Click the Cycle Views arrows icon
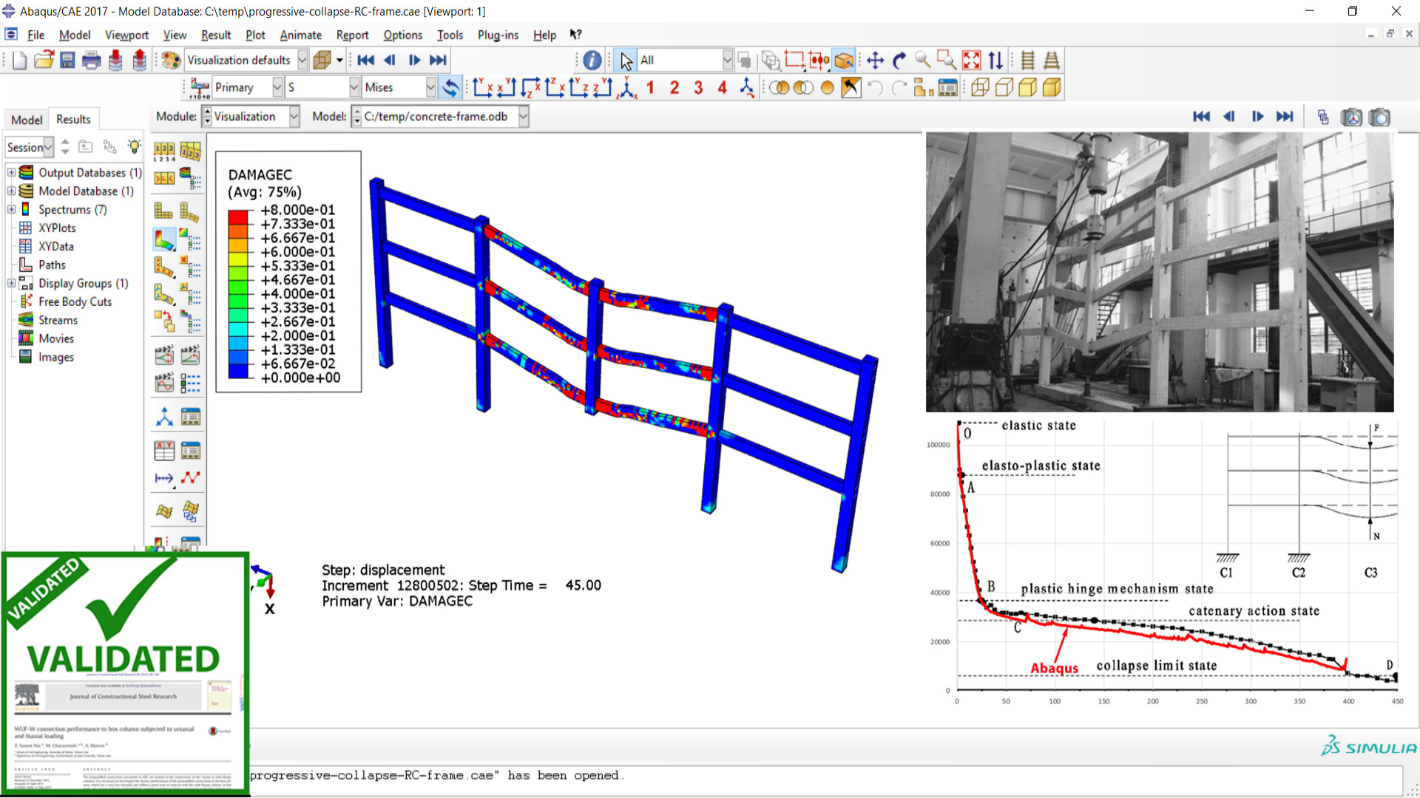Image resolution: width=1420 pixels, height=798 pixels. [x=996, y=61]
